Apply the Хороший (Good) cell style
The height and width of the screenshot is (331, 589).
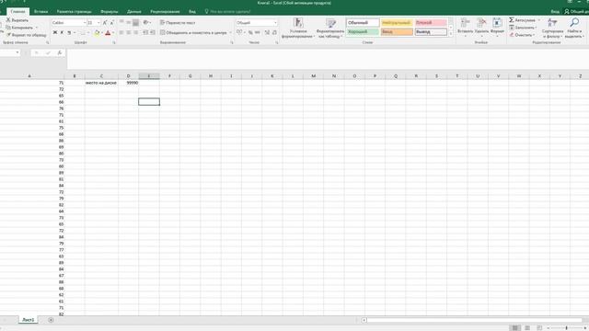363,32
